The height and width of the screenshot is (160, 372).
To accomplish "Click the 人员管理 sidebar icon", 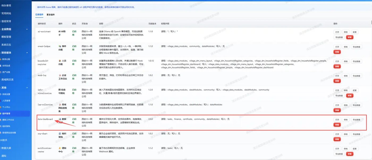I will pos(1,101).
